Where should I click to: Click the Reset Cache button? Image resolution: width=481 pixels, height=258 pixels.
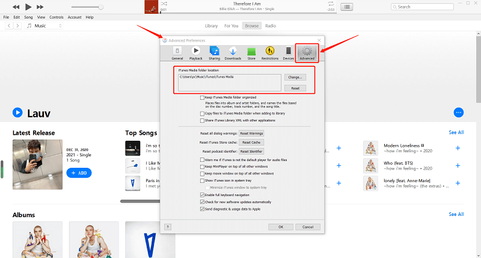point(251,143)
